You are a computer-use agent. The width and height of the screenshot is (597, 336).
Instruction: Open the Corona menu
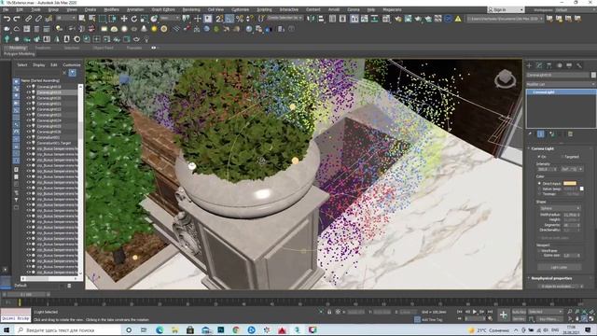click(353, 9)
